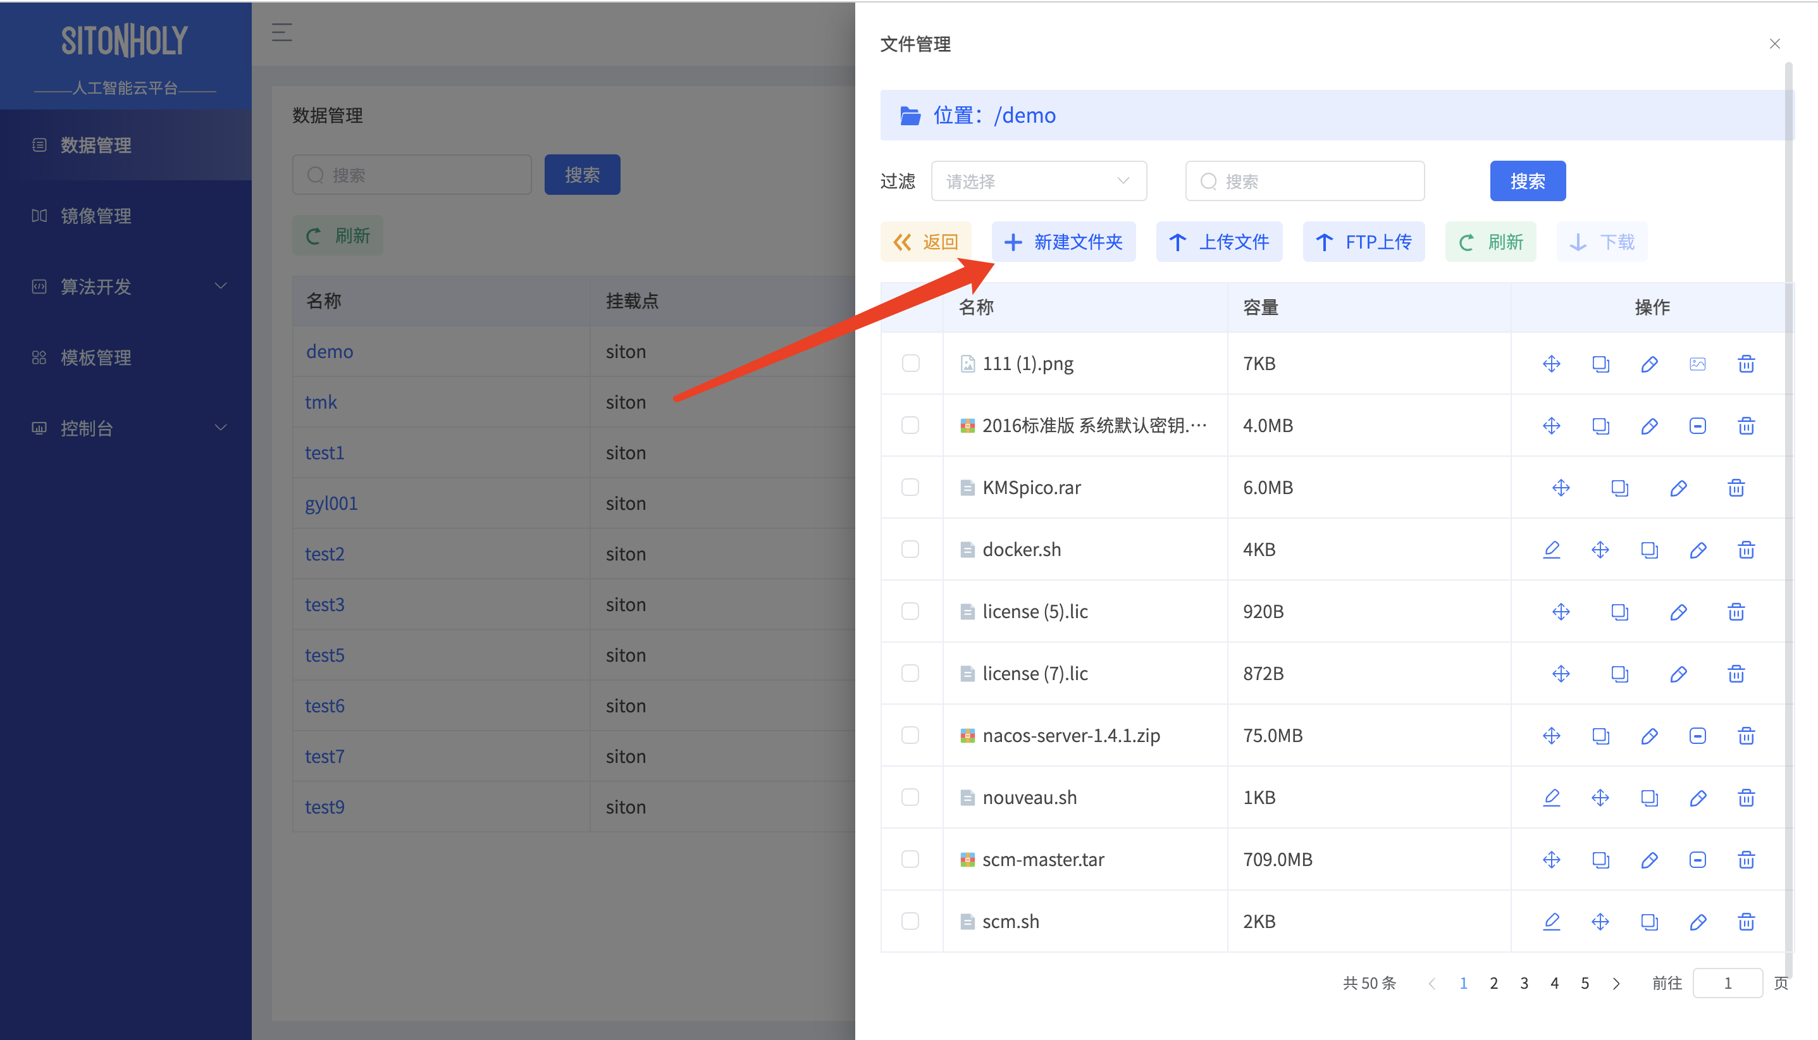Focus the file manager 搜索 input field
Viewport: 1818px width, 1040px height.
1304,182
